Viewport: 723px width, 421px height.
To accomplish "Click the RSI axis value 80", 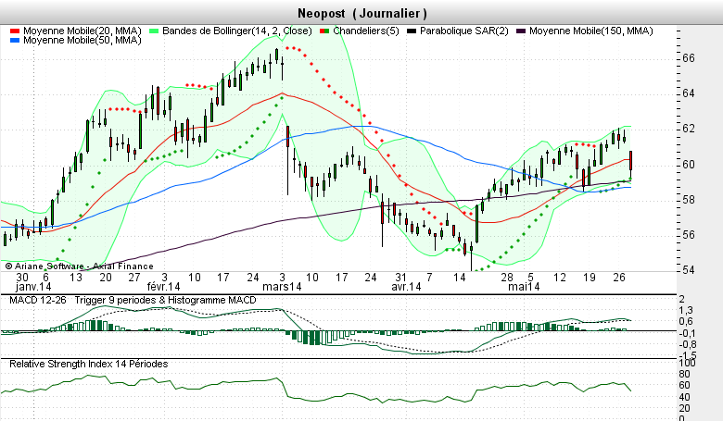I will tap(684, 374).
